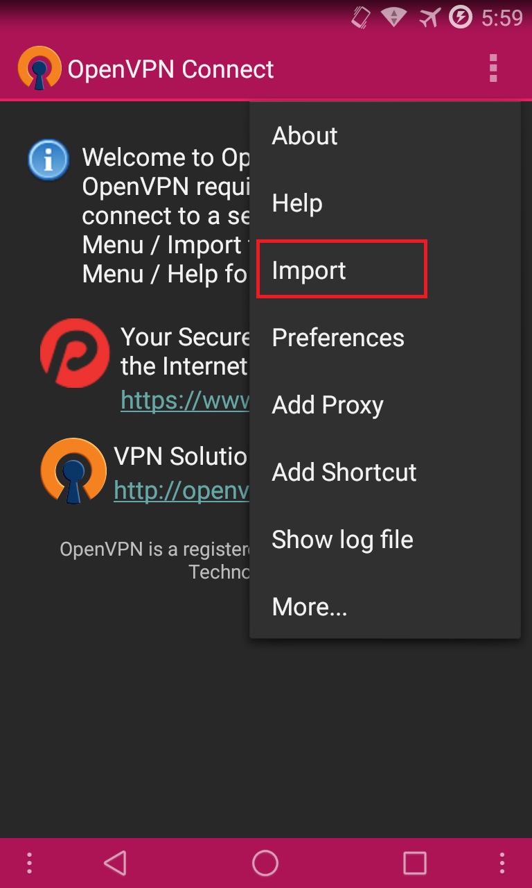Tap the airplane mode status icon
532x888 pixels.
click(x=429, y=17)
